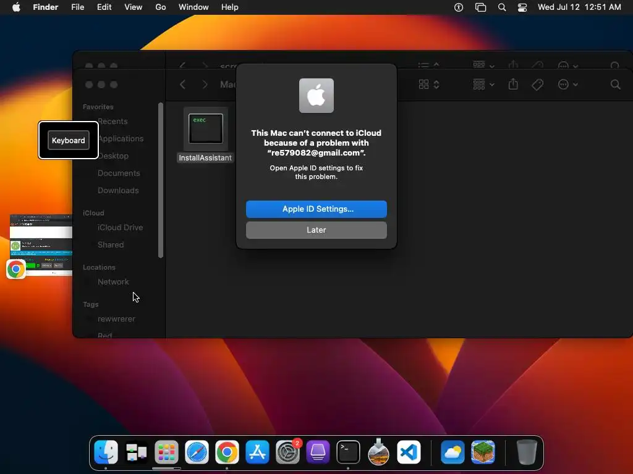Click the Finder sidebar scrollbar
633x474 pixels.
161,180
